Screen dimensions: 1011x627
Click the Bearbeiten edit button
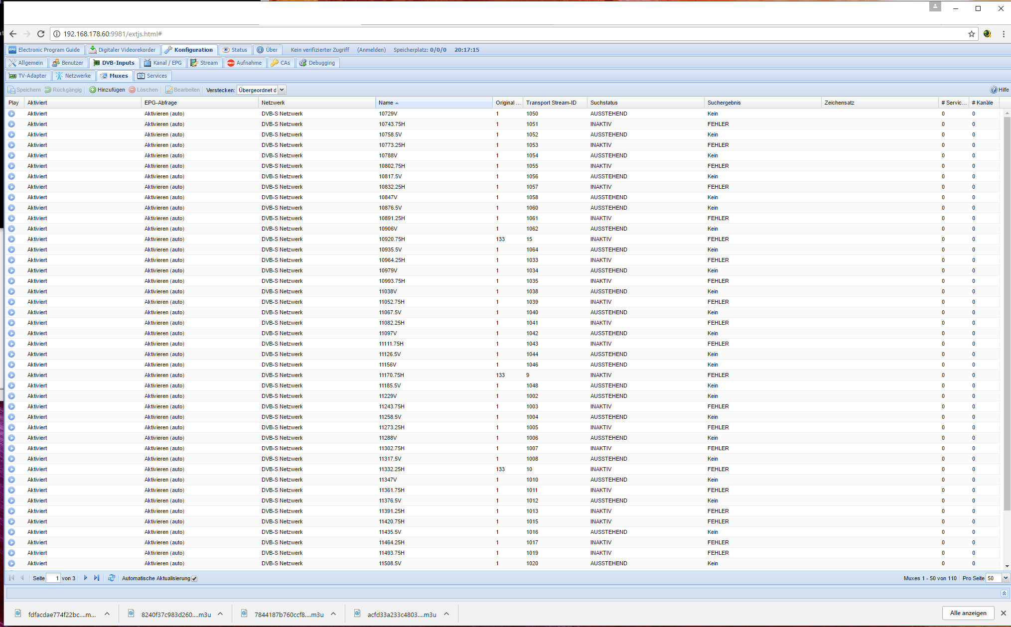point(182,90)
